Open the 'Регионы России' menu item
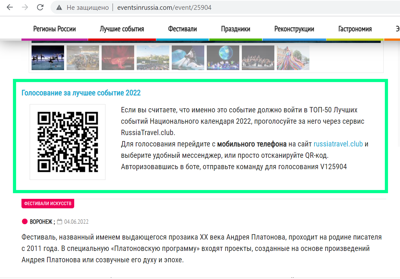Image resolution: width=400 pixels, height=279 pixels. click(x=55, y=29)
